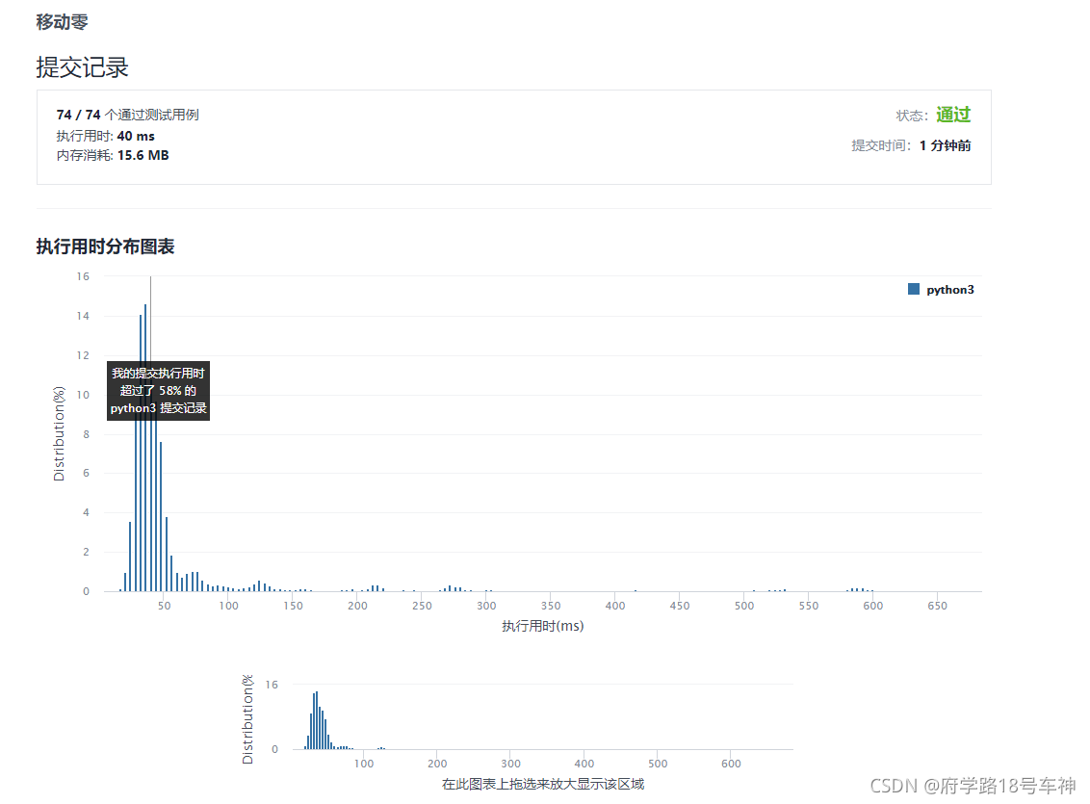1090x804 pixels.
Task: Click x-axis label 100 in main chart
Action: tap(229, 606)
